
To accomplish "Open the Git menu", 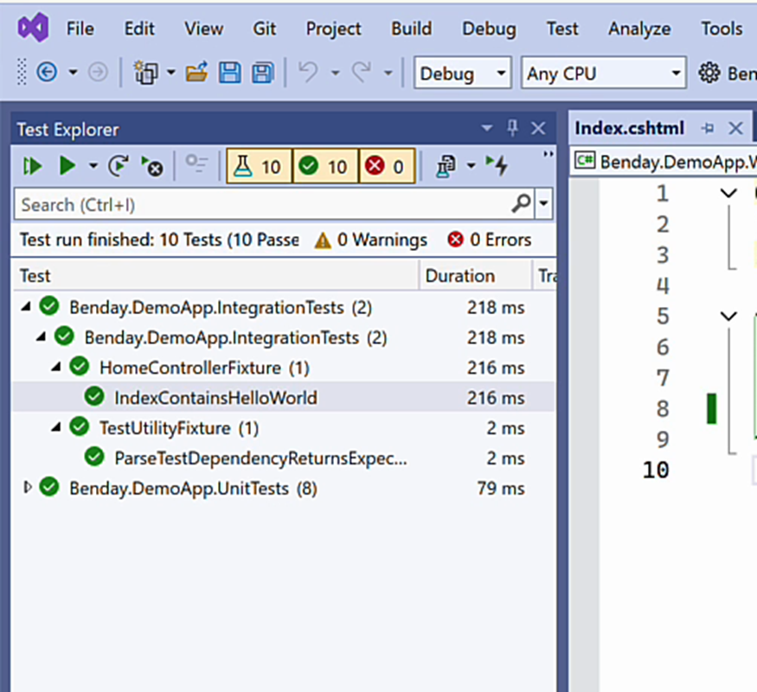I will pos(264,29).
